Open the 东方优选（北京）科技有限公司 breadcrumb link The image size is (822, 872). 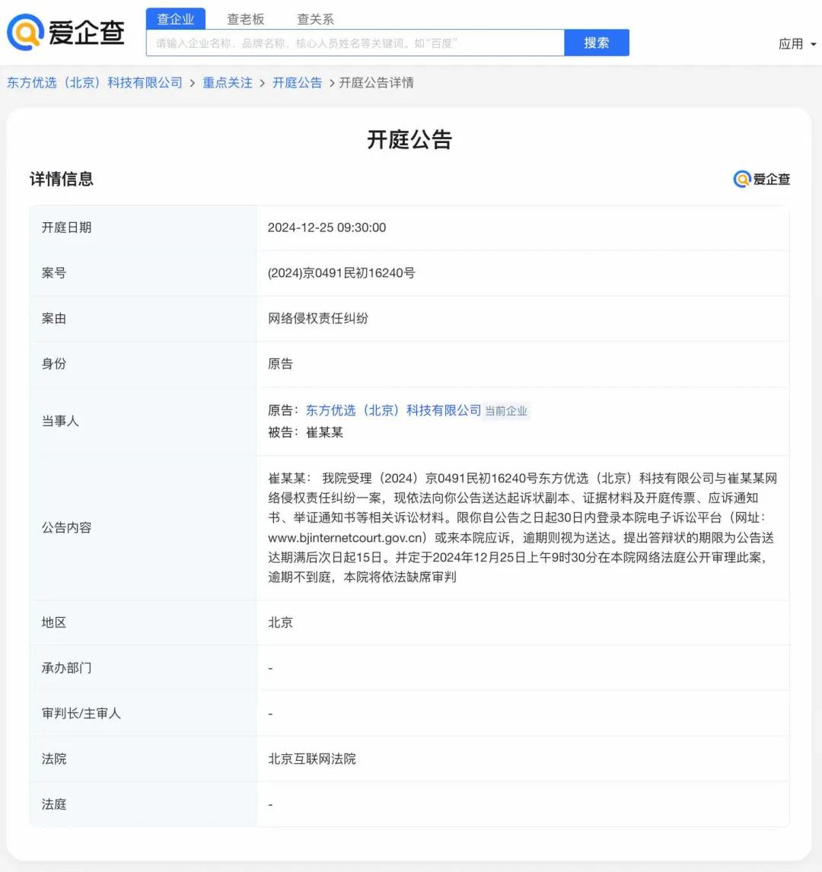pyautogui.click(x=94, y=83)
